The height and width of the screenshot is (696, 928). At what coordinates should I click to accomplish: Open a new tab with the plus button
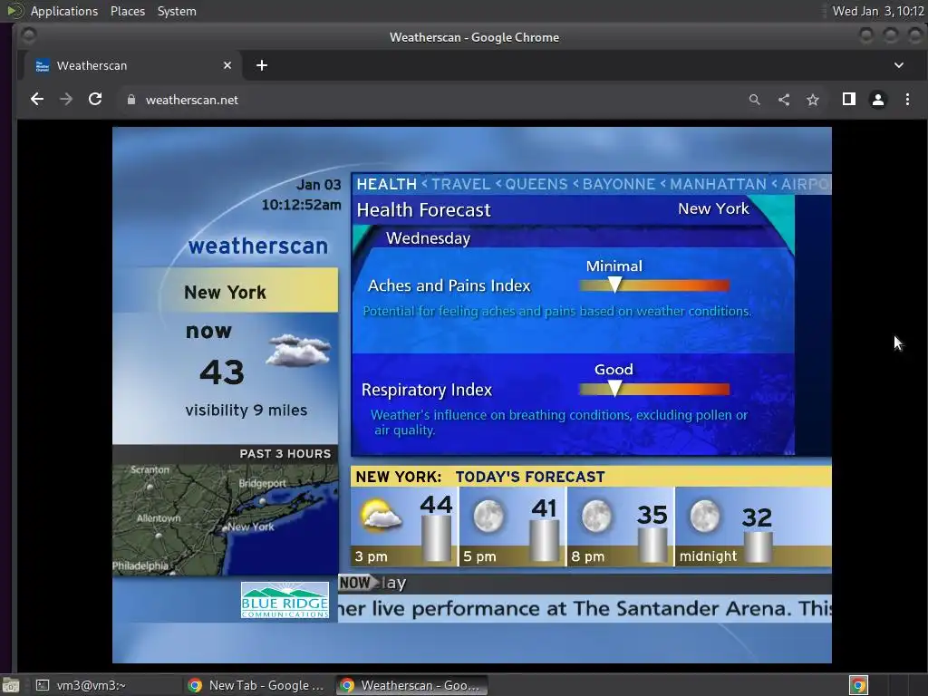(262, 65)
